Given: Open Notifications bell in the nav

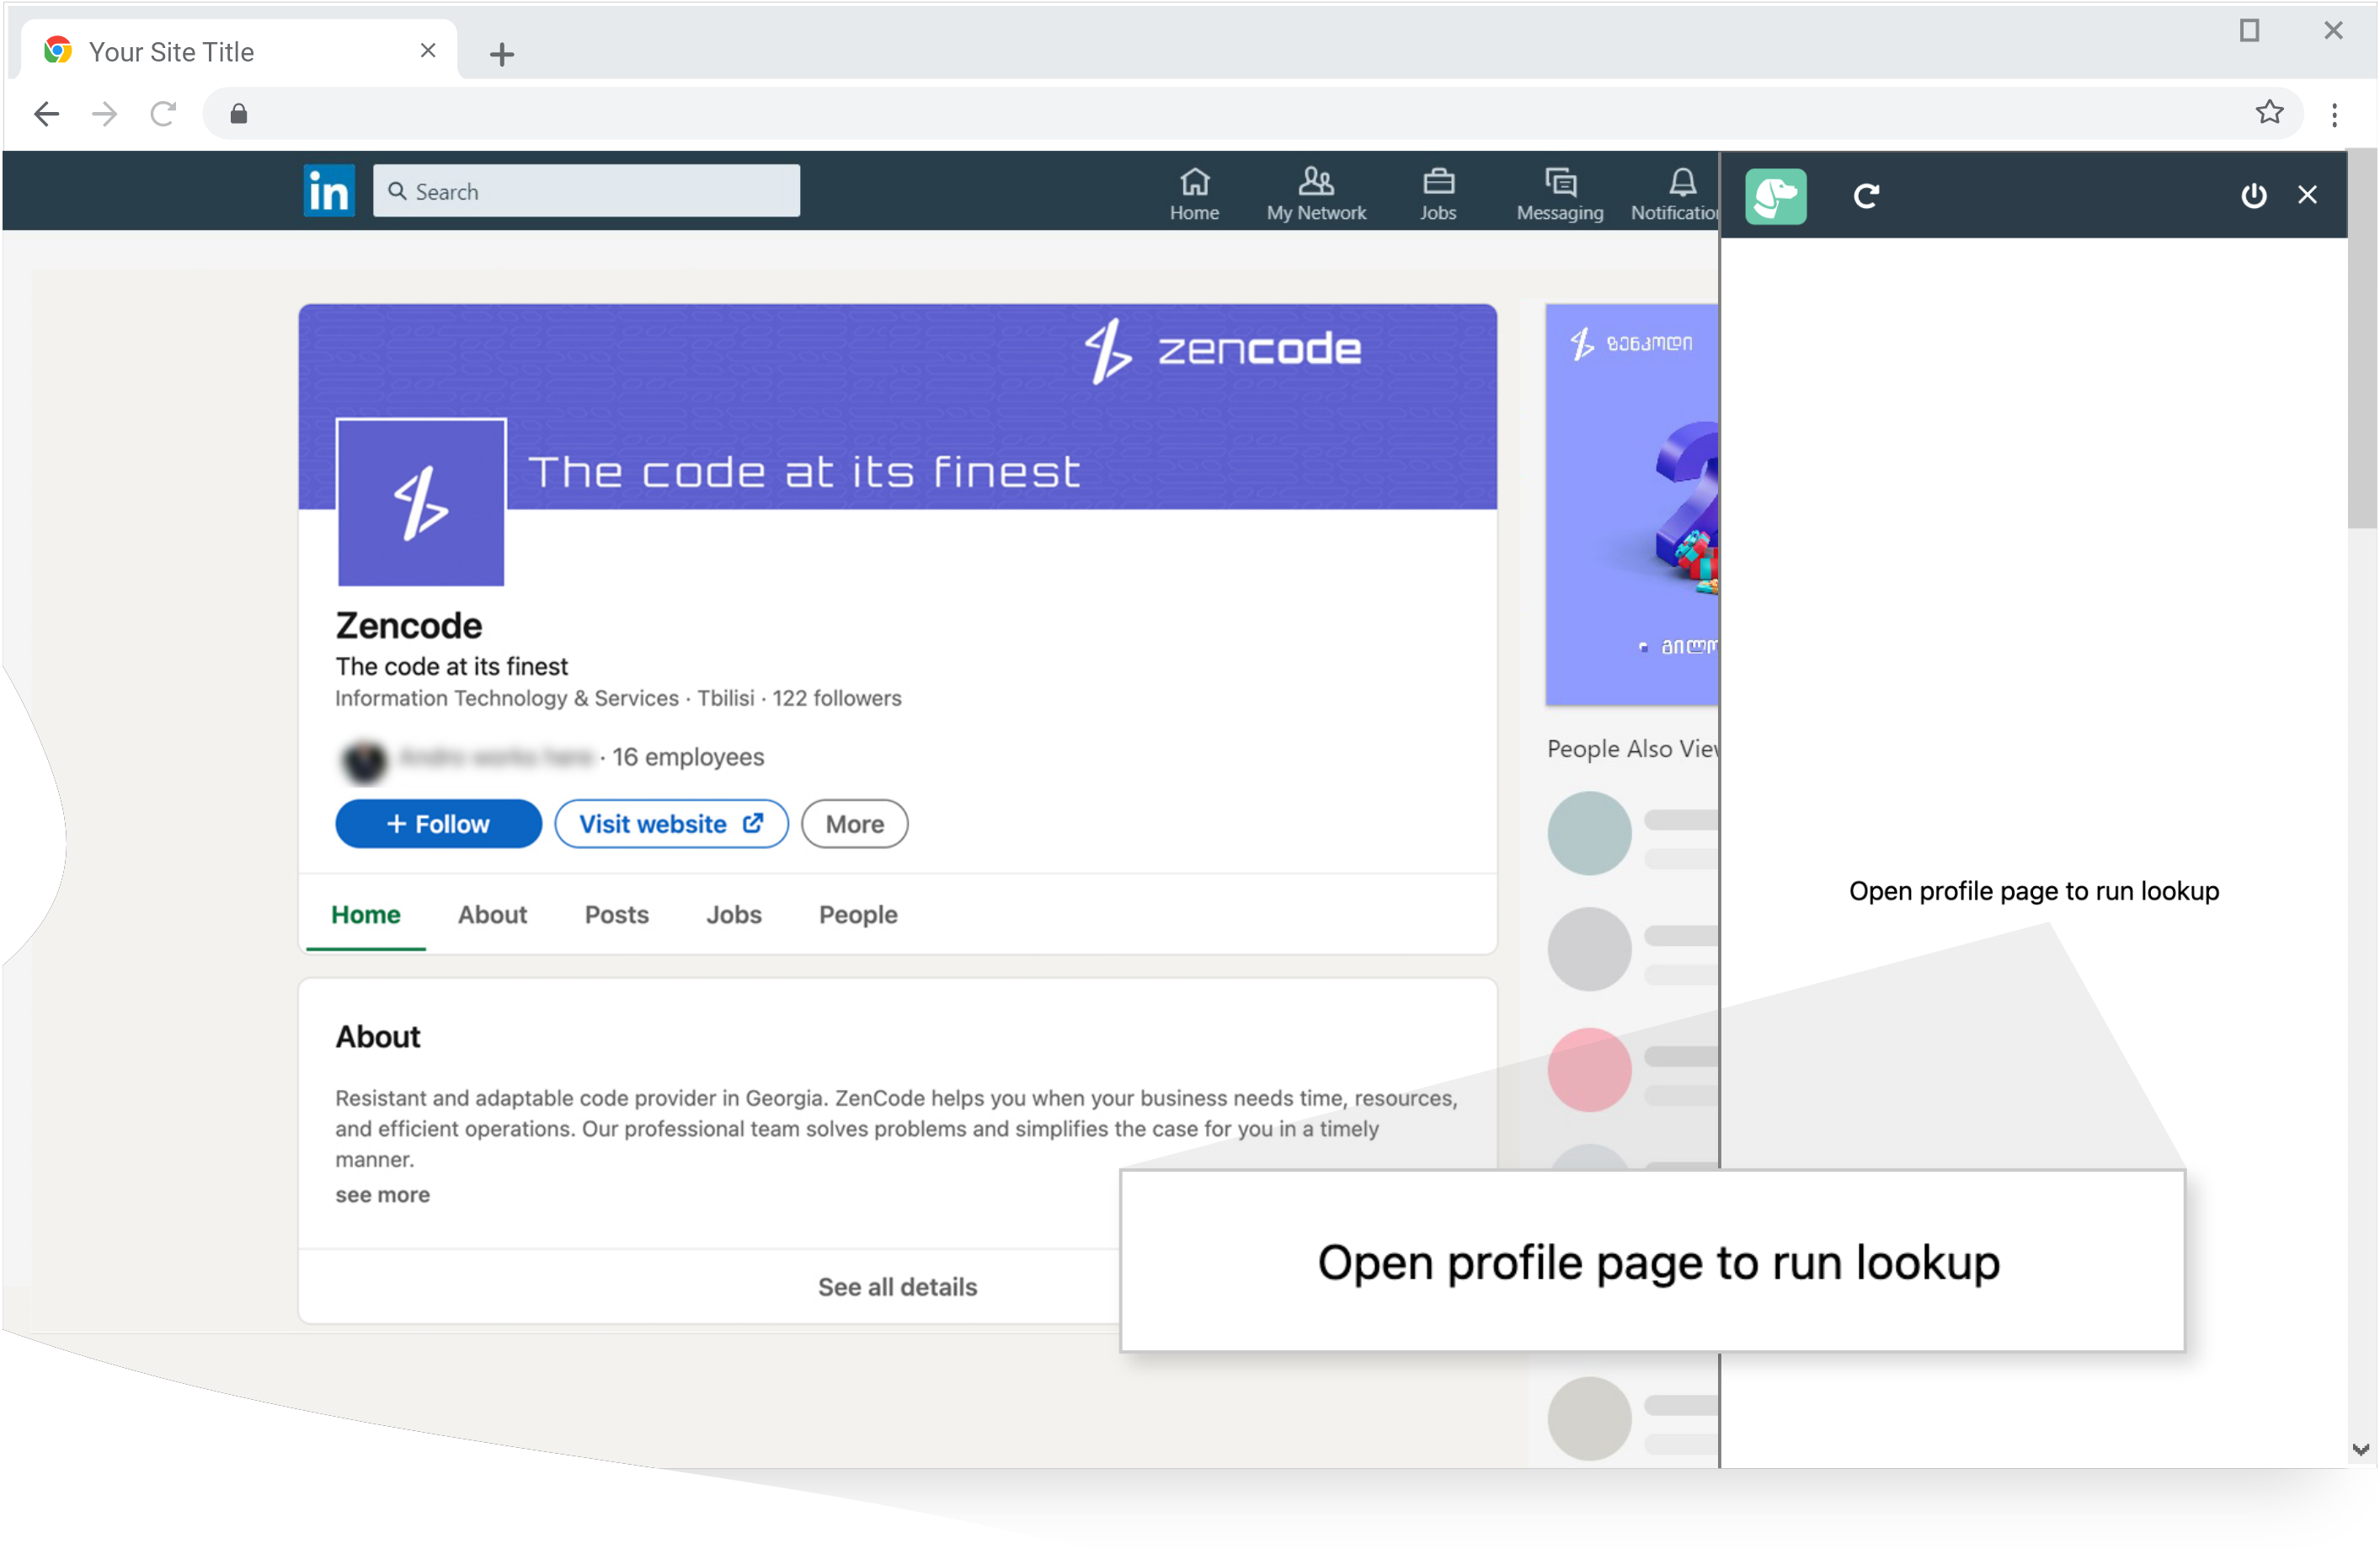Looking at the screenshot, I should click(1676, 194).
